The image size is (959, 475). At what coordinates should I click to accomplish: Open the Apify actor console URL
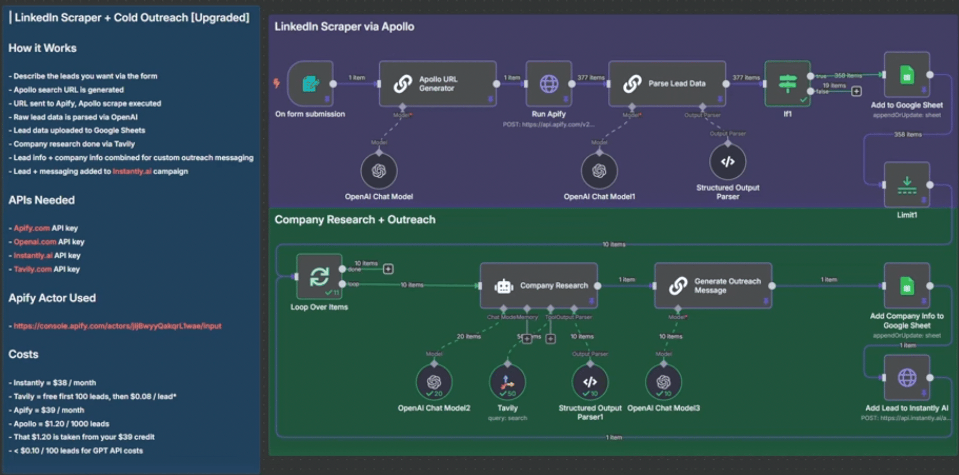pos(117,326)
